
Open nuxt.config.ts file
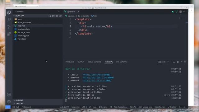(x=24, y=29)
